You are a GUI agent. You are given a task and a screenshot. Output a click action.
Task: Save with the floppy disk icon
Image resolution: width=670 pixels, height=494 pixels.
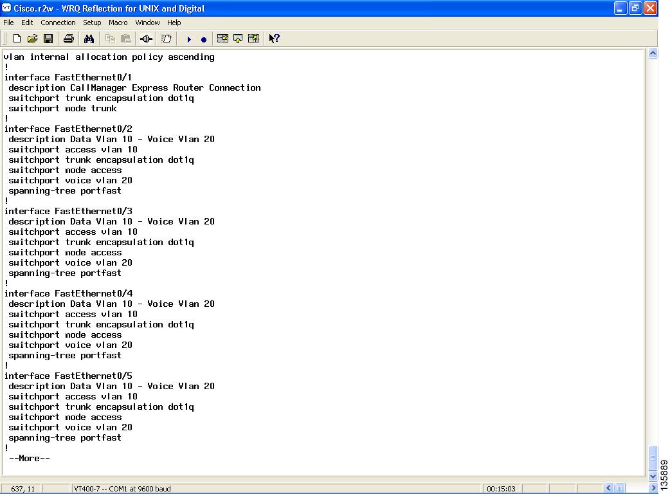click(x=48, y=39)
